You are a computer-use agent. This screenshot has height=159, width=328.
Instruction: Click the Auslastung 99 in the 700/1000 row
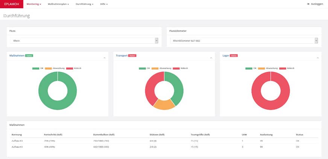tap(261, 141)
